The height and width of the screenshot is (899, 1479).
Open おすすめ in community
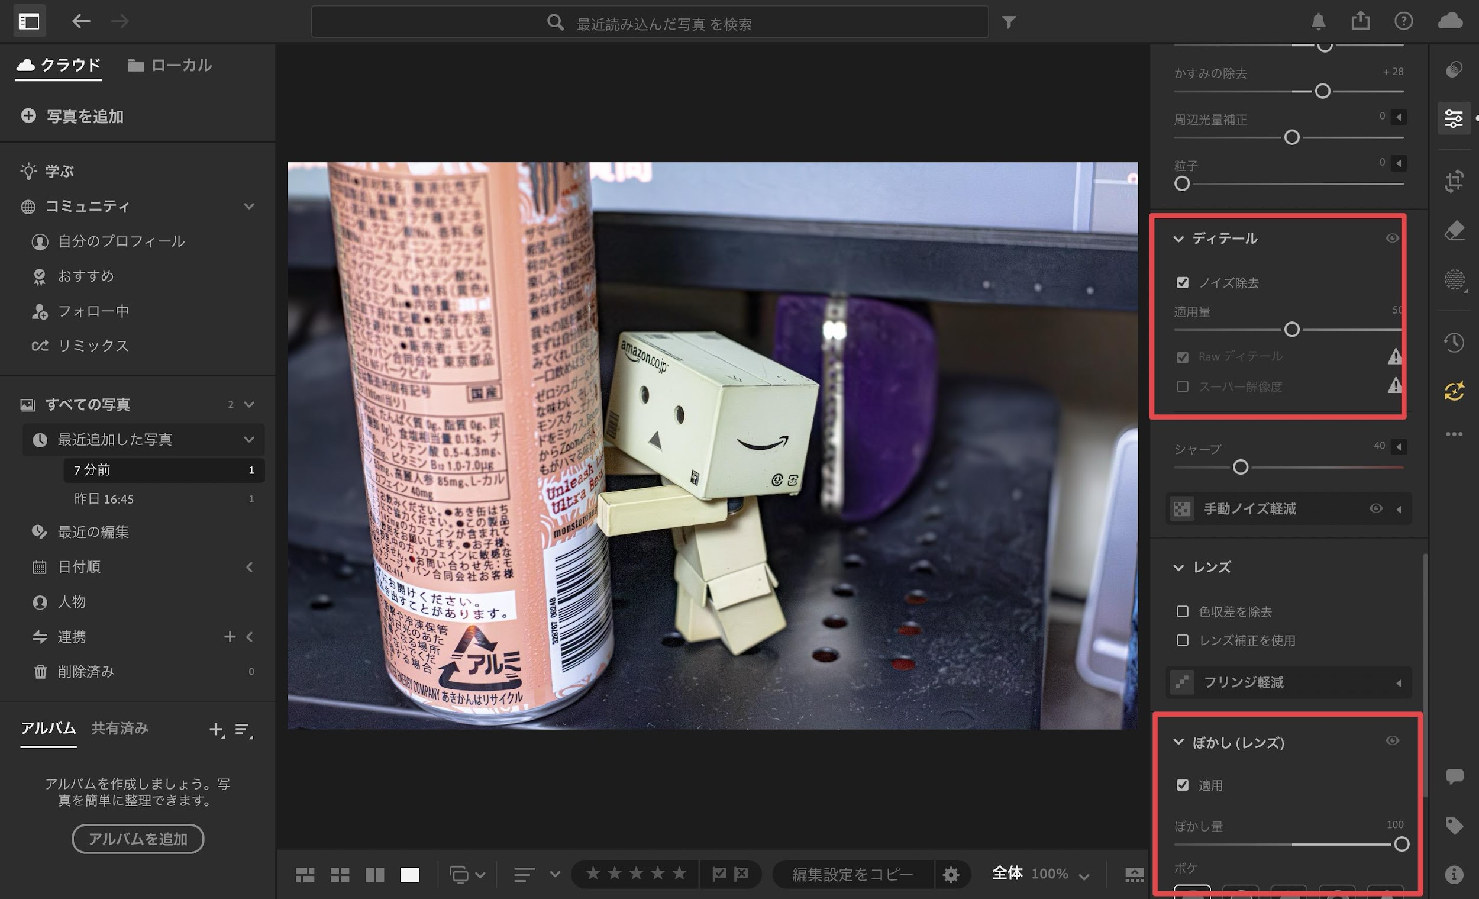(73, 276)
